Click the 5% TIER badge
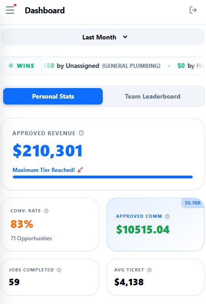The image size is (206, 304). click(x=193, y=203)
